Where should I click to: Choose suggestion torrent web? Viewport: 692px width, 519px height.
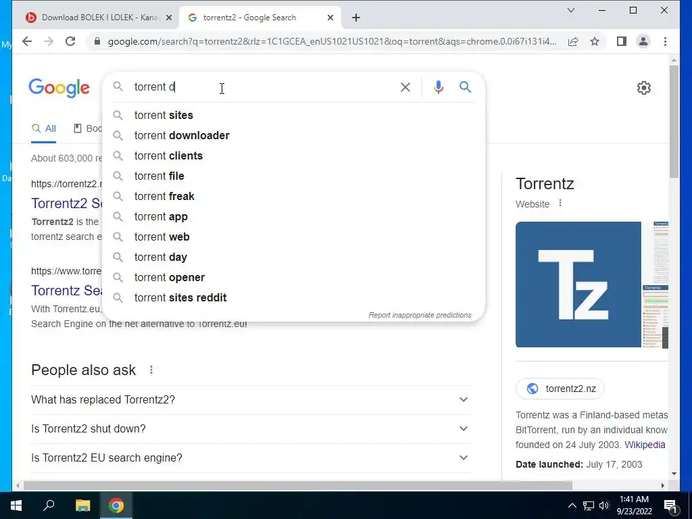tap(293, 237)
